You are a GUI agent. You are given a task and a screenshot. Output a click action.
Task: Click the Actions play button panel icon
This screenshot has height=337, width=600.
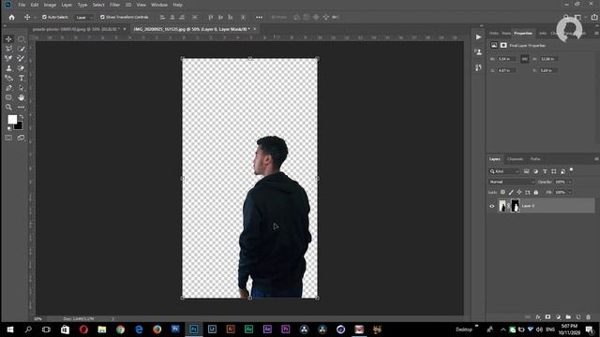point(478,37)
